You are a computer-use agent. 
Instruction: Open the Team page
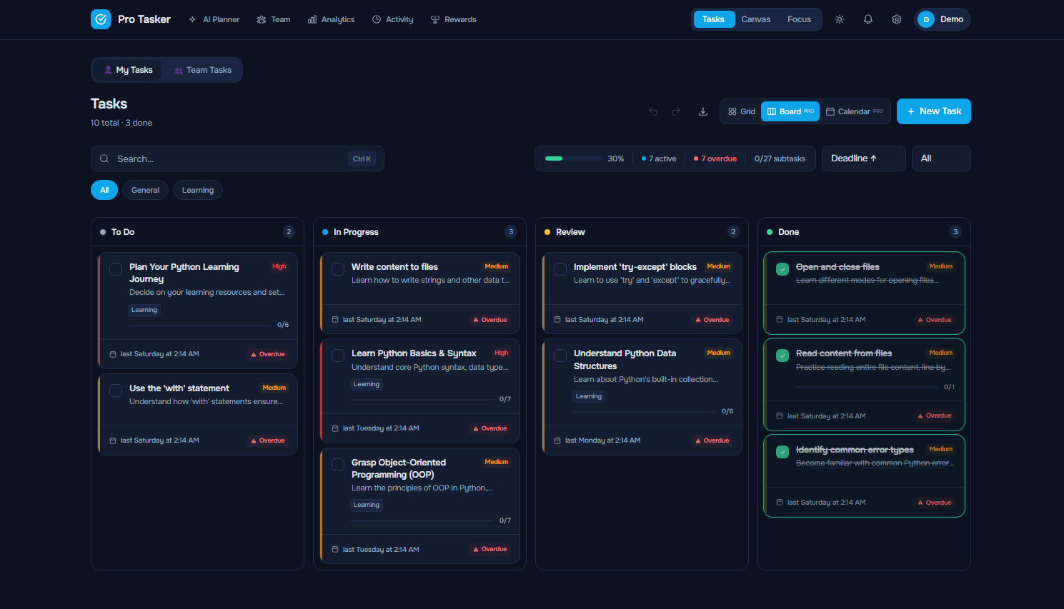tap(274, 19)
